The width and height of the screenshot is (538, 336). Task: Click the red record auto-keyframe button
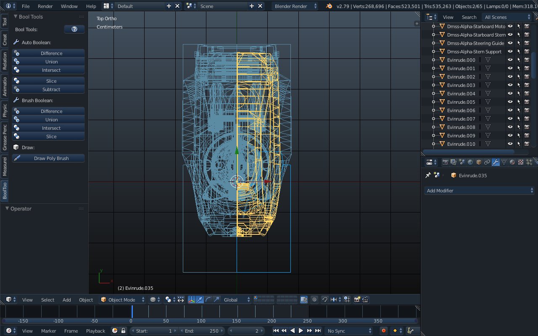pos(383,331)
